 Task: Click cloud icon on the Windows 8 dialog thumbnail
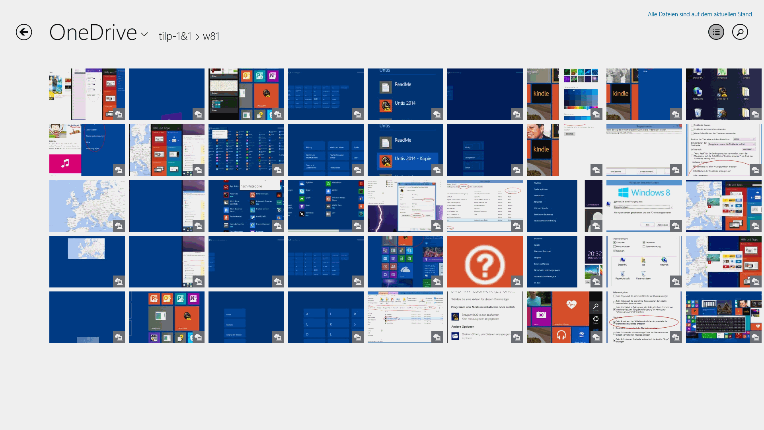[x=676, y=226]
